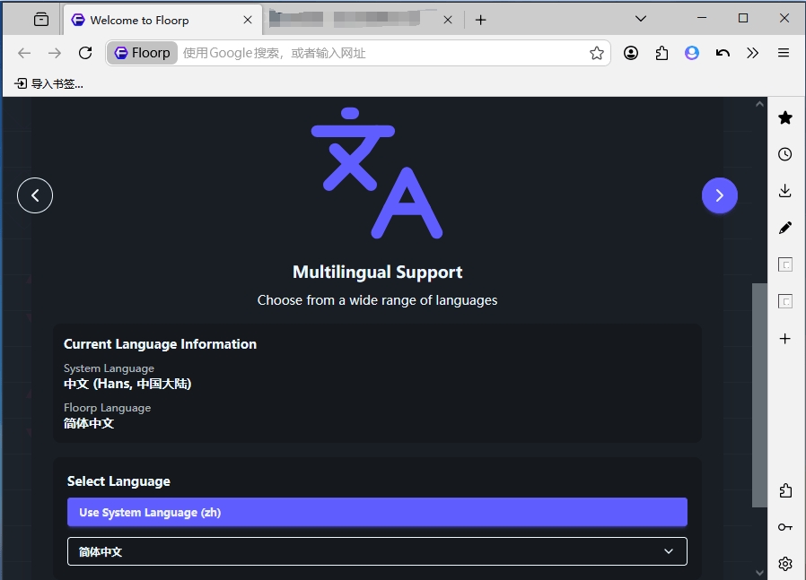Open the extensions puzzle icon in the toolbar
Screen dimensions: 806x580
point(661,53)
